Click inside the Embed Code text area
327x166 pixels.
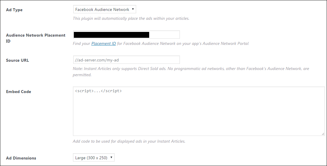(x=199, y=111)
